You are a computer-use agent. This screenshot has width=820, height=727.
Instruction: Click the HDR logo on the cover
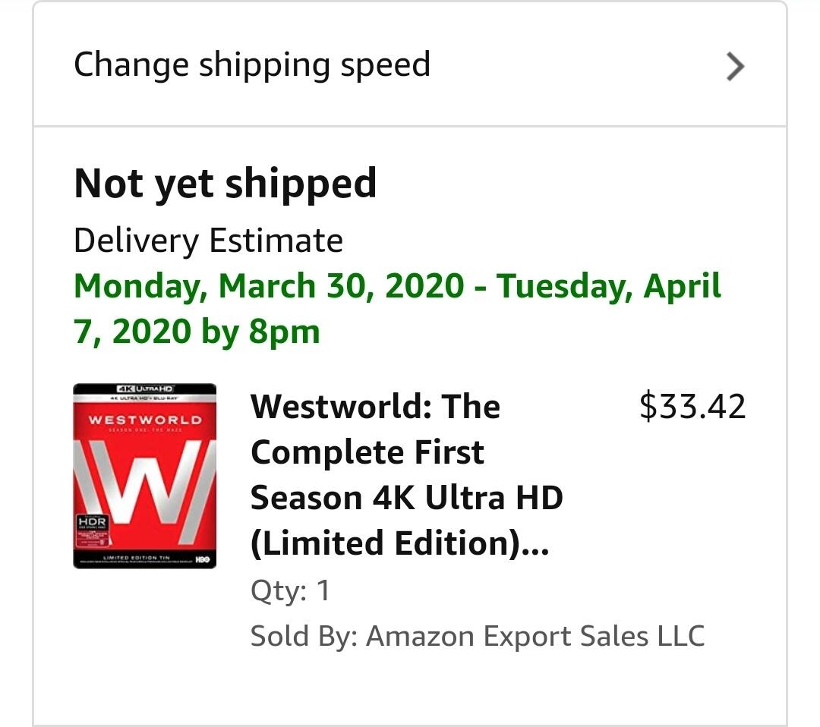93,522
